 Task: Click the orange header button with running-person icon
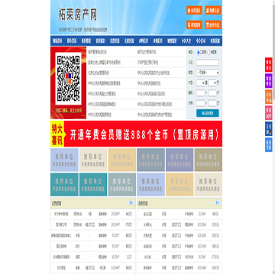tap(213, 10)
